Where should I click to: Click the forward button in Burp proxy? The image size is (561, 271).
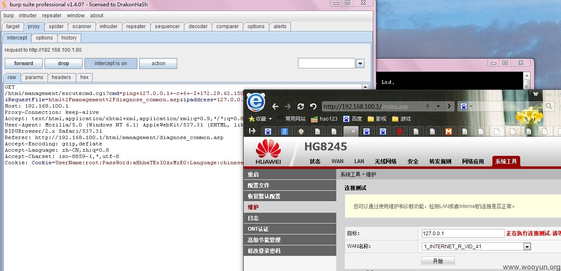coord(24,63)
